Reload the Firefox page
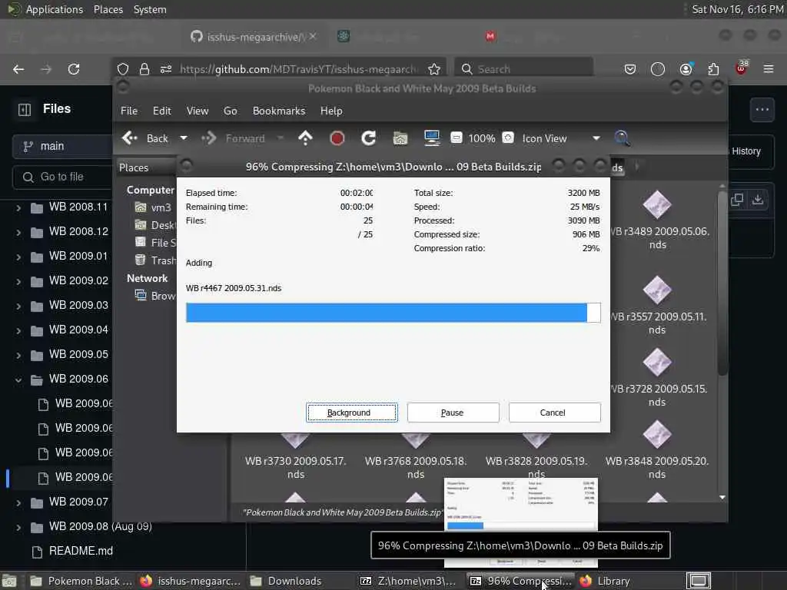 74,69
